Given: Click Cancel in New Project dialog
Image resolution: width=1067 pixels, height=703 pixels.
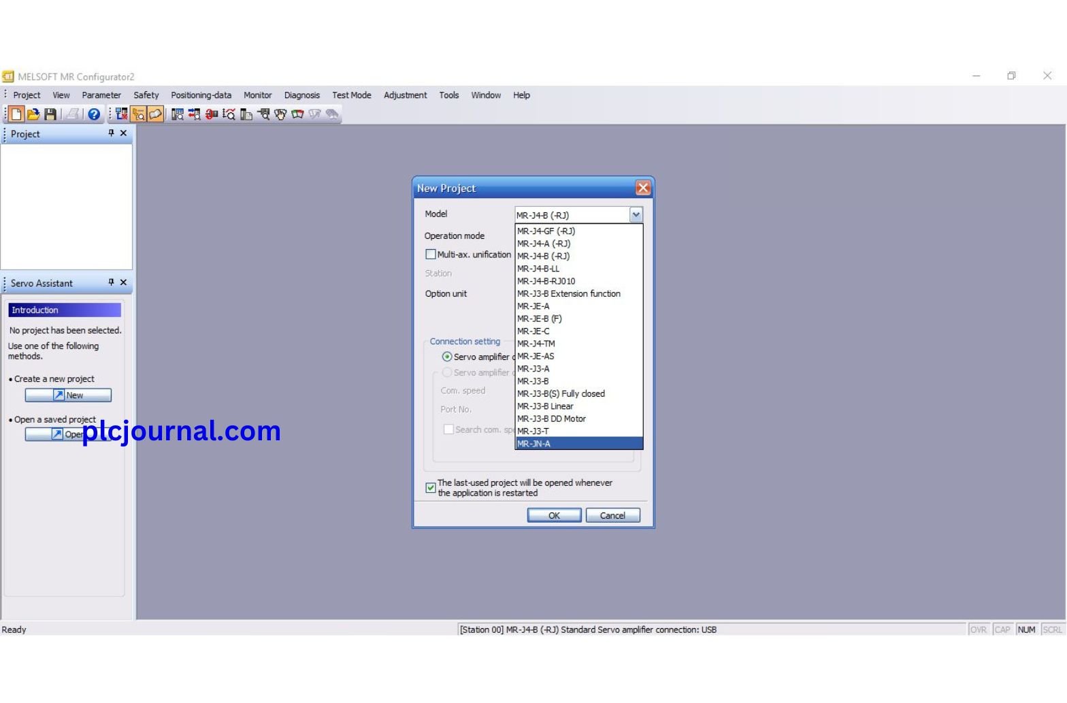Looking at the screenshot, I should pyautogui.click(x=612, y=515).
